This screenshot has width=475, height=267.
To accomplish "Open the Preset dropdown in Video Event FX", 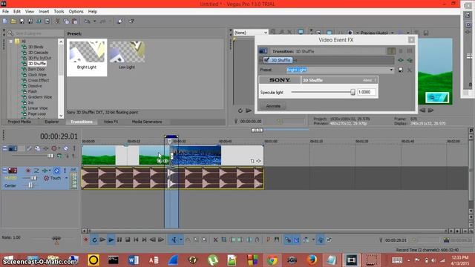I will click(x=391, y=70).
